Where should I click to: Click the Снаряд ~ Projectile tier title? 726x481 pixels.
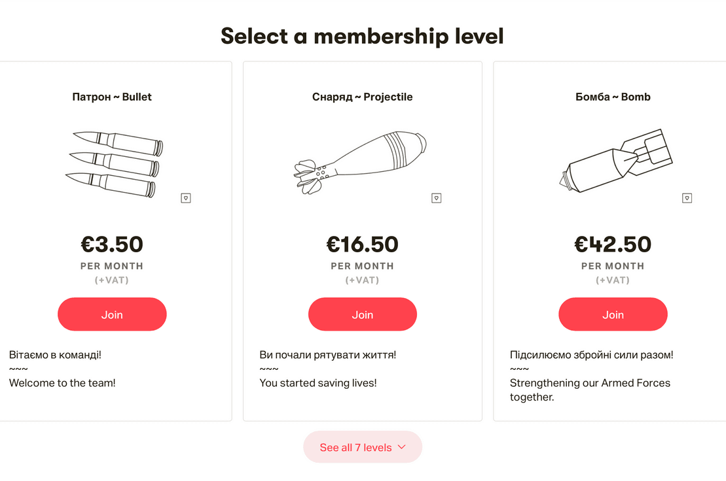tap(363, 97)
